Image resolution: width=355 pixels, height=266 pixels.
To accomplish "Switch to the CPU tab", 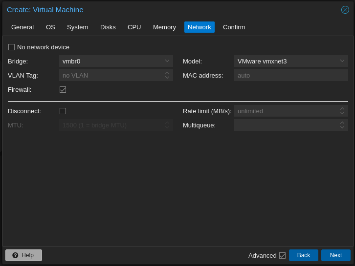I will click(134, 27).
